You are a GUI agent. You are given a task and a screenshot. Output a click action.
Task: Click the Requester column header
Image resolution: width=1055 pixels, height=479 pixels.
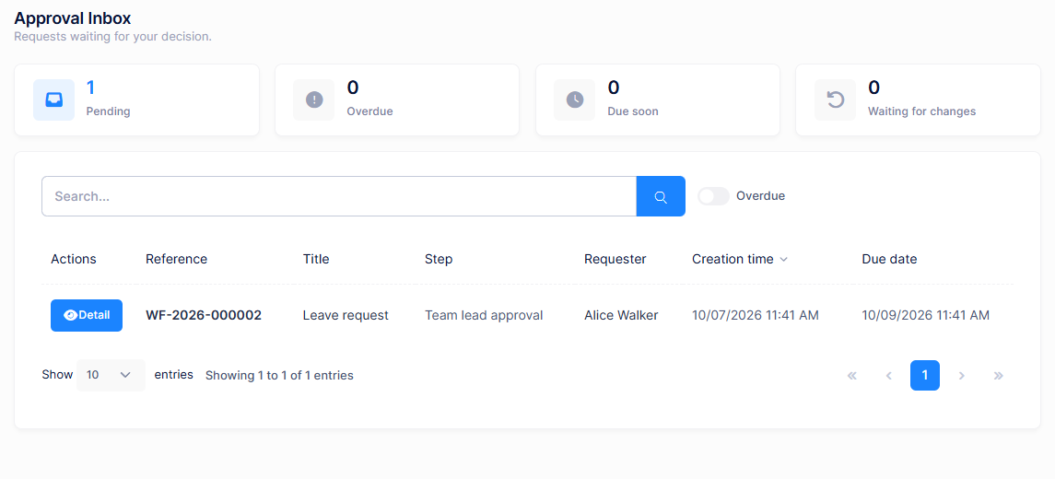(615, 259)
